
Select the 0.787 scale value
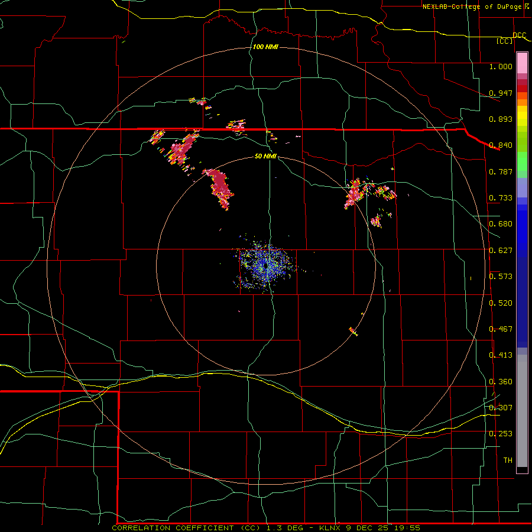point(501,171)
